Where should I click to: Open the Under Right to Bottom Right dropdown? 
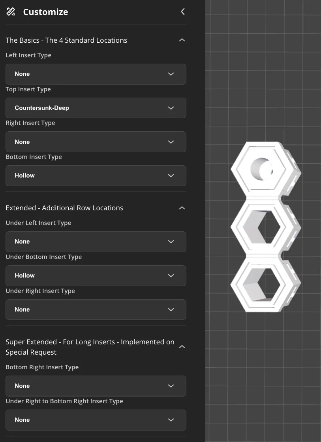[96, 419]
